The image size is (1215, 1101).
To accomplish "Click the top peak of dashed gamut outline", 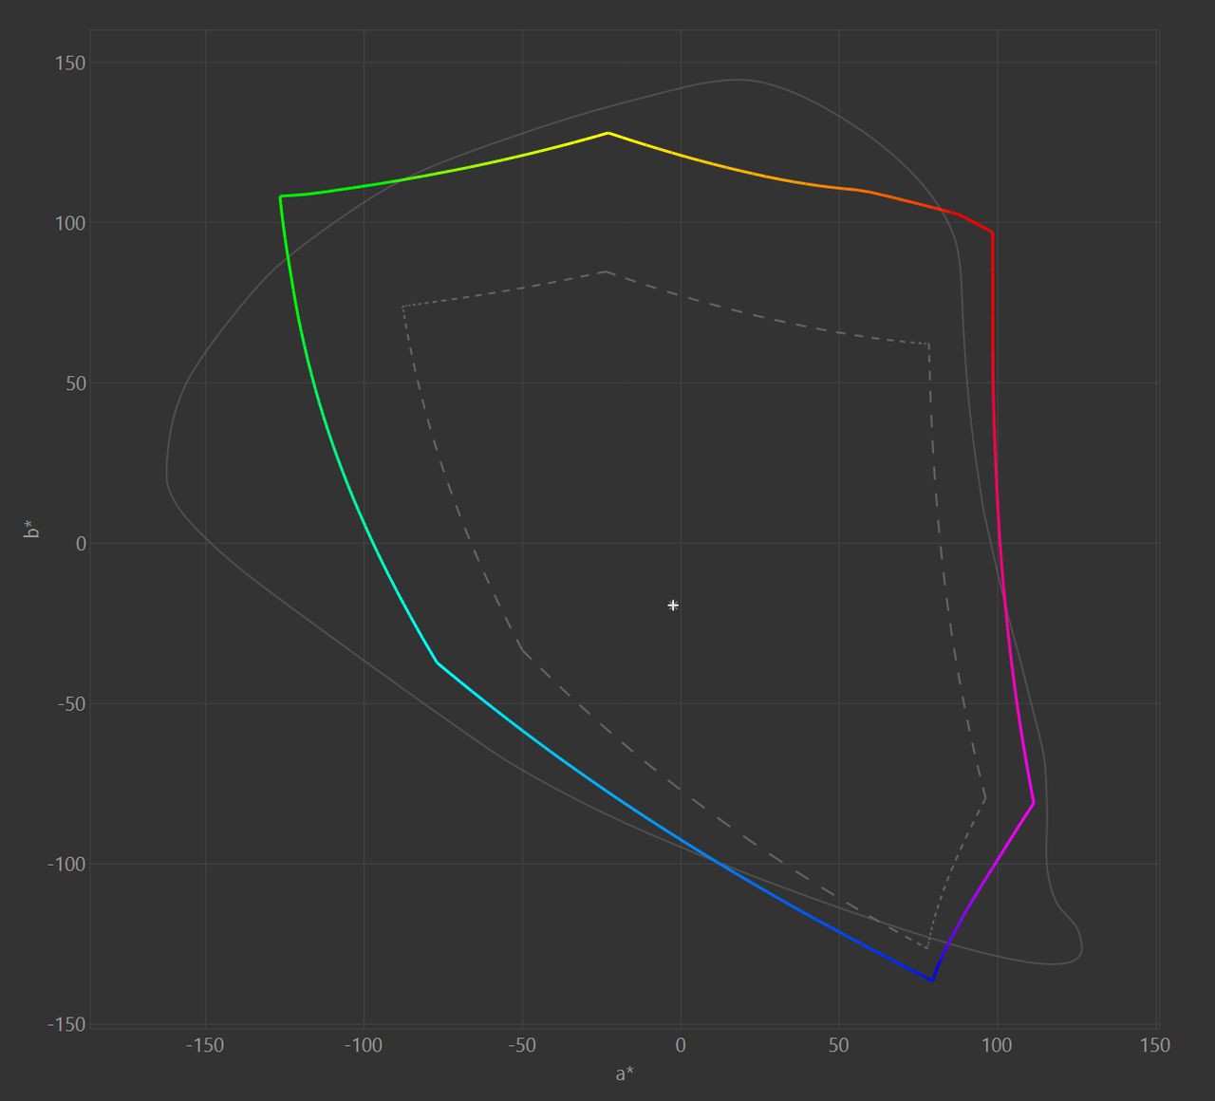I will (x=605, y=271).
